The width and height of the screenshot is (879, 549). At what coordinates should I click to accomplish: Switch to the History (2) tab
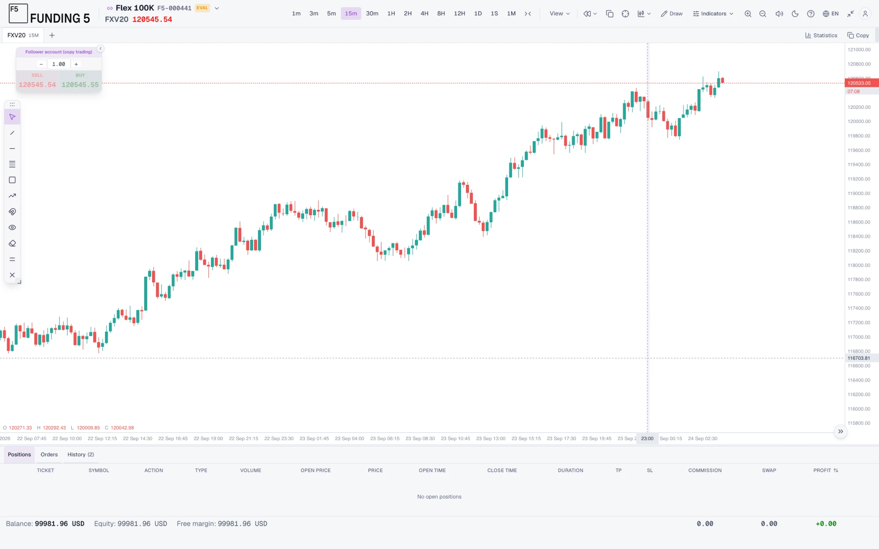point(81,455)
